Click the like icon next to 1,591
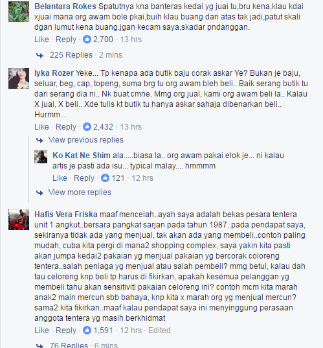This screenshot has width=323, height=348. click(87, 331)
